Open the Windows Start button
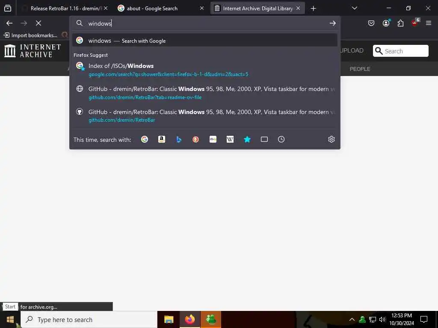 pos(10,319)
